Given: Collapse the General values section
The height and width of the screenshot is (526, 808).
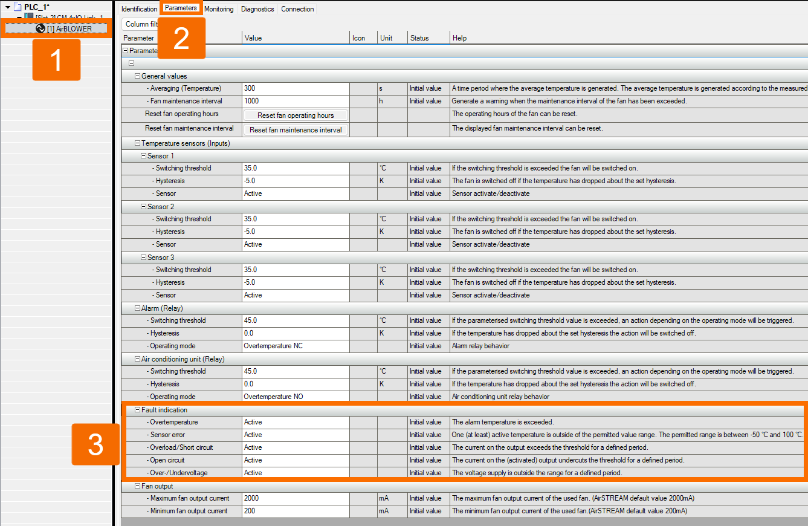Looking at the screenshot, I should (x=137, y=76).
